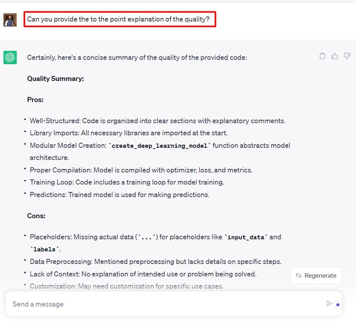Image resolution: width=356 pixels, height=321 pixels.
Task: Click the 'Cons:' heading
Action: coord(36,216)
